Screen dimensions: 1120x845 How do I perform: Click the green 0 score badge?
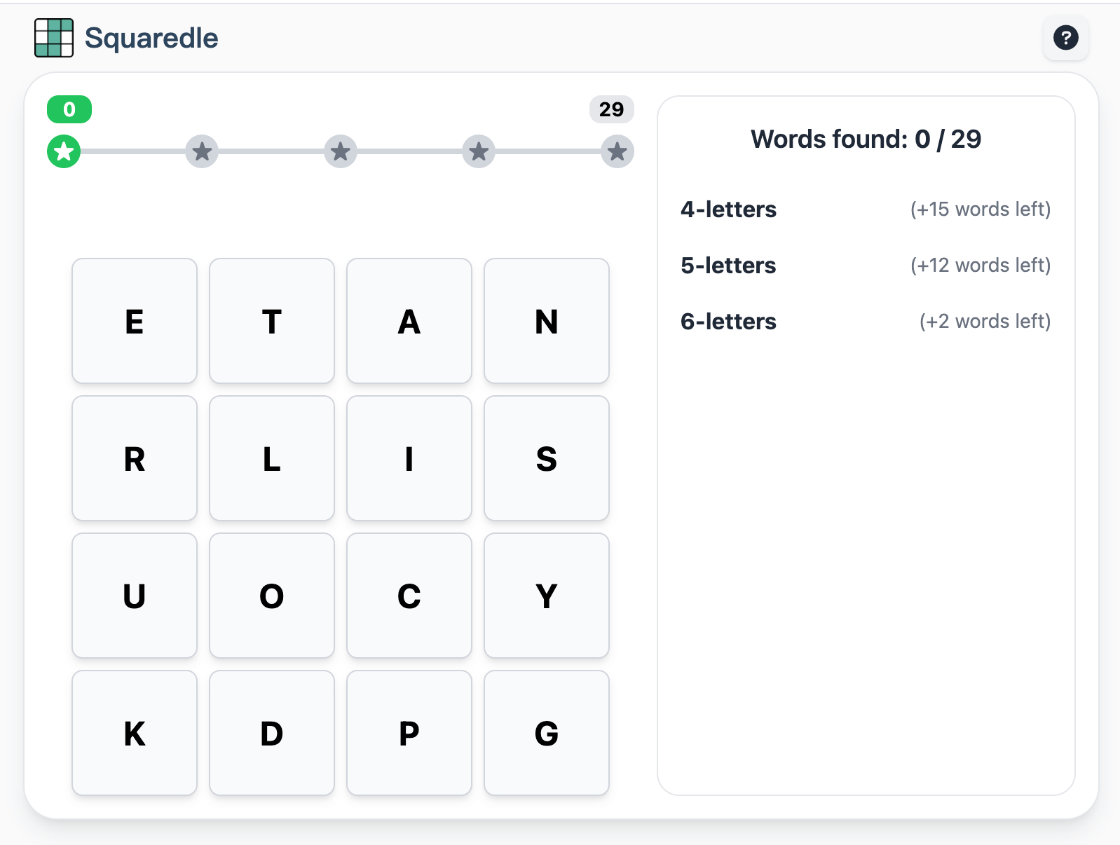69,109
